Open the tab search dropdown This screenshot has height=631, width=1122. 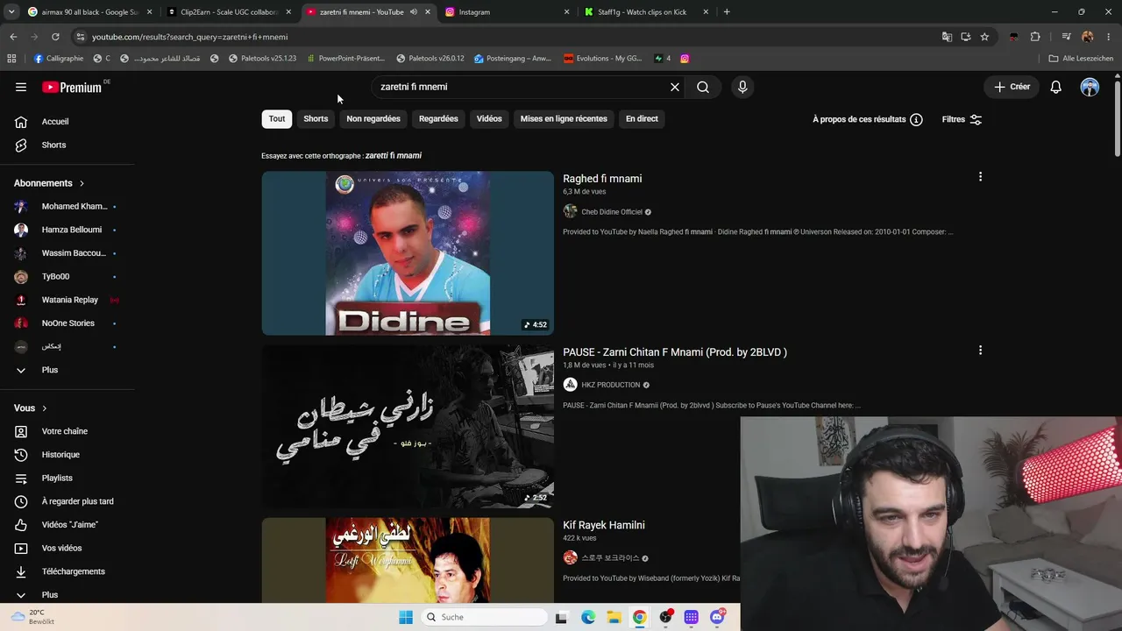point(11,12)
